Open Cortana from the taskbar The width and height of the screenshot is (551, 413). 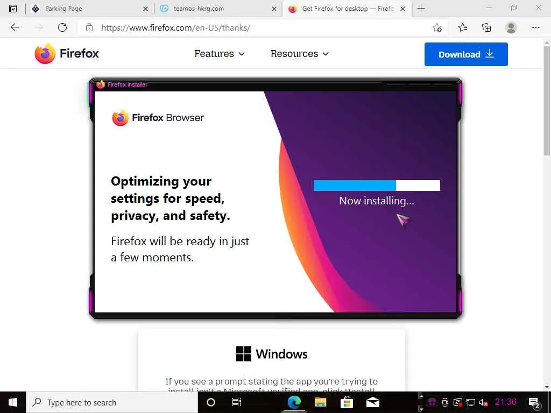(x=211, y=402)
